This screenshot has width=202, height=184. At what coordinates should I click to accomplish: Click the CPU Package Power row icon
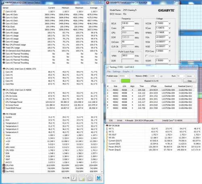[4, 102]
